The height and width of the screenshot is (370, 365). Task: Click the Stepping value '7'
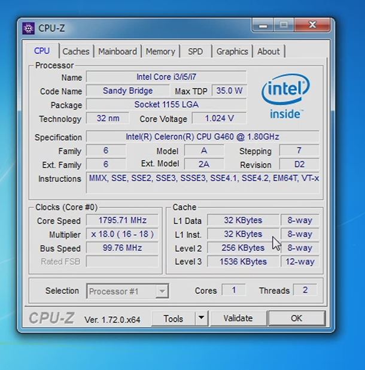299,150
